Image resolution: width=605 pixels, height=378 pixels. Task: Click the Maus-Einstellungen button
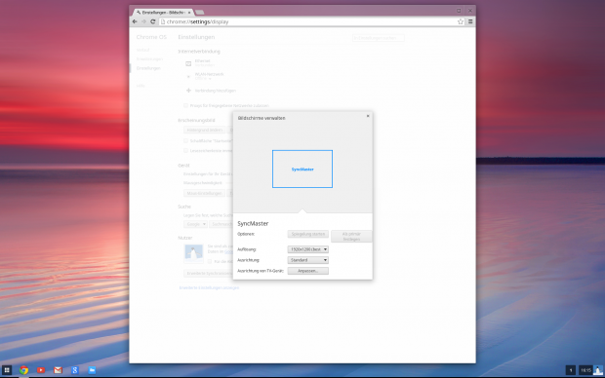[x=204, y=193]
